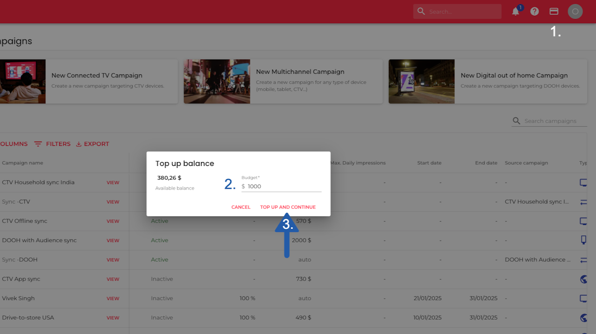This screenshot has width=596, height=334.
Task: Sort by Max. Daily impressions column
Action: [358, 163]
